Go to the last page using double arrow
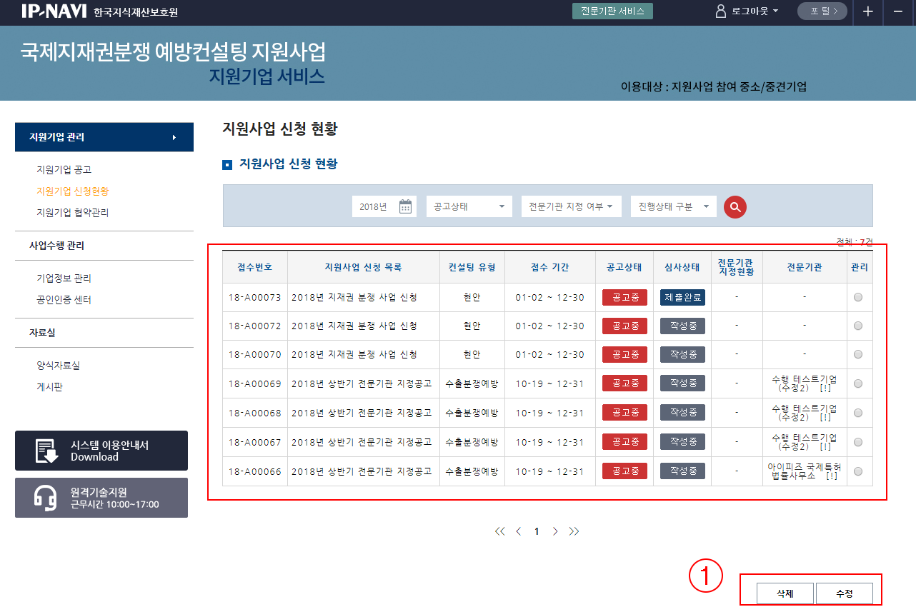 coord(574,531)
